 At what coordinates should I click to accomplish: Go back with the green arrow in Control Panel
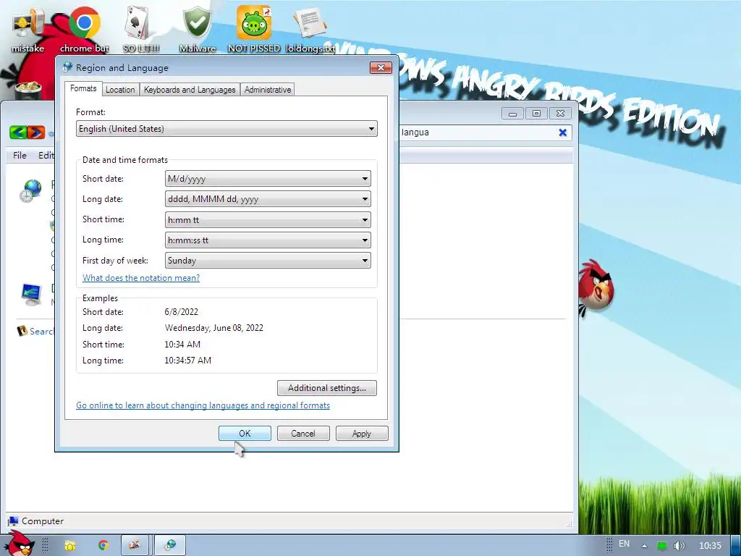click(x=18, y=132)
